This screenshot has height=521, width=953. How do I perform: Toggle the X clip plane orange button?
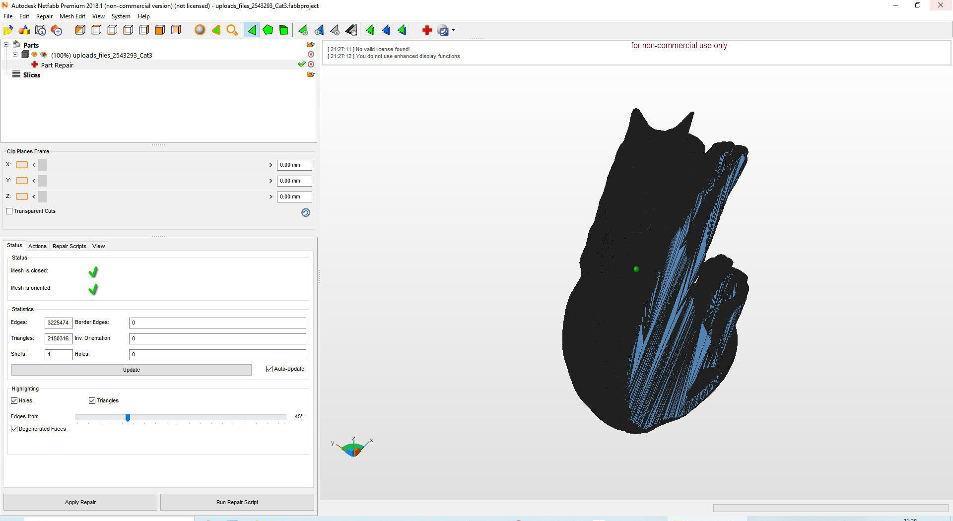tap(22, 165)
